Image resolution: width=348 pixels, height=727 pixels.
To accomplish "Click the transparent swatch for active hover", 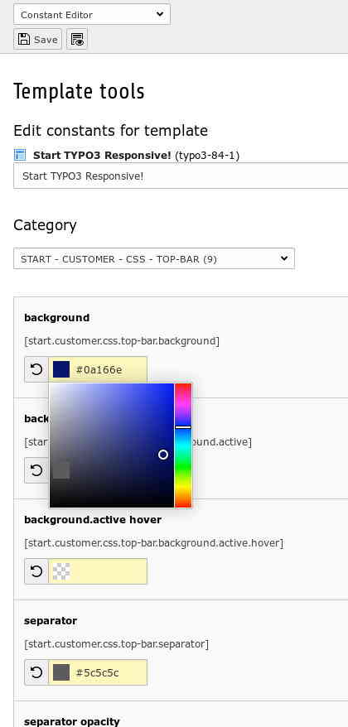I will pos(61,571).
